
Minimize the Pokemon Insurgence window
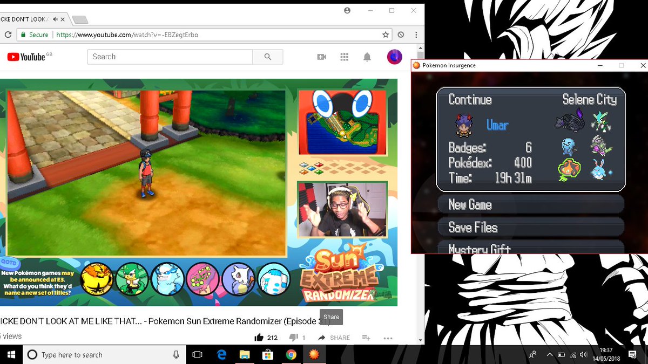tap(600, 65)
